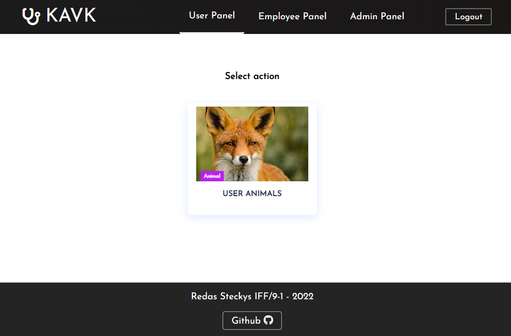Click the GitHub octocat icon
This screenshot has height=336, width=511.
[269, 320]
